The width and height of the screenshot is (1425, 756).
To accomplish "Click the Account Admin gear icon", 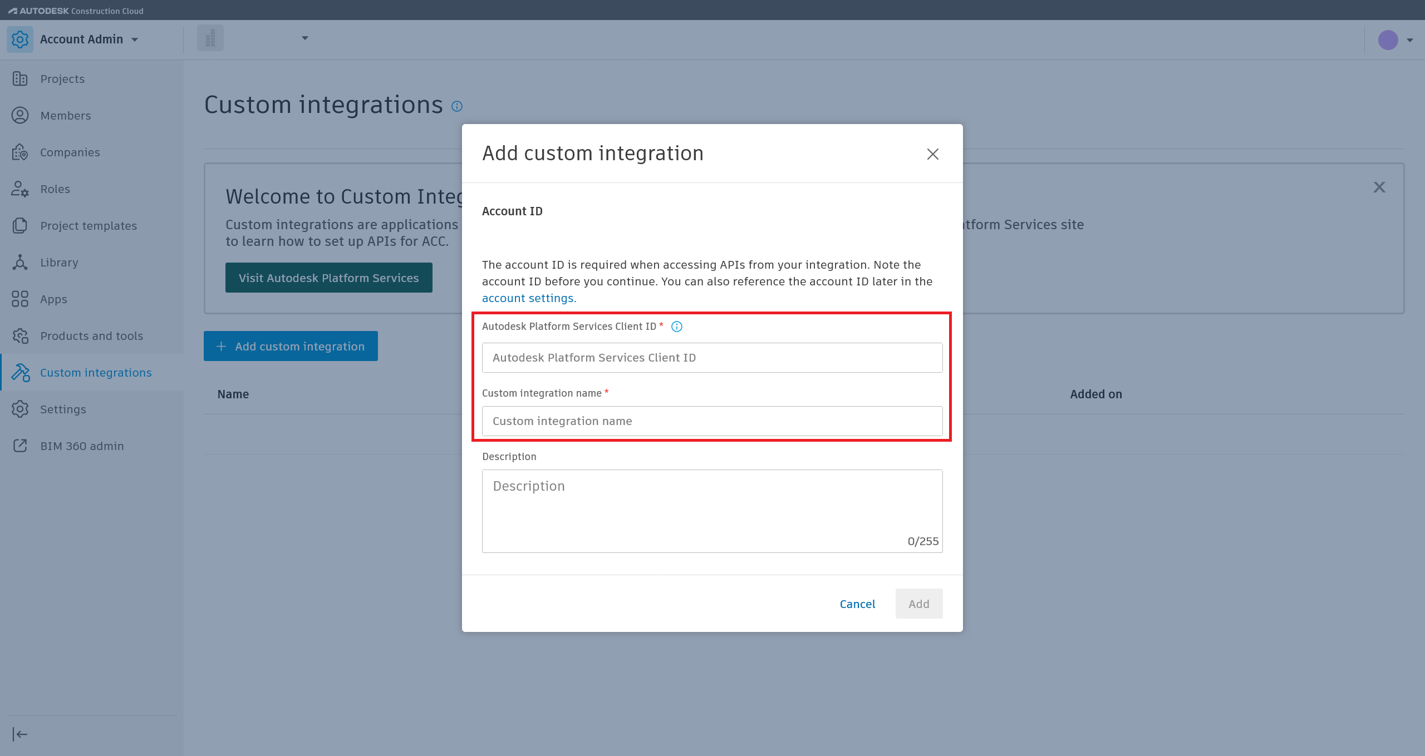I will pos(20,39).
